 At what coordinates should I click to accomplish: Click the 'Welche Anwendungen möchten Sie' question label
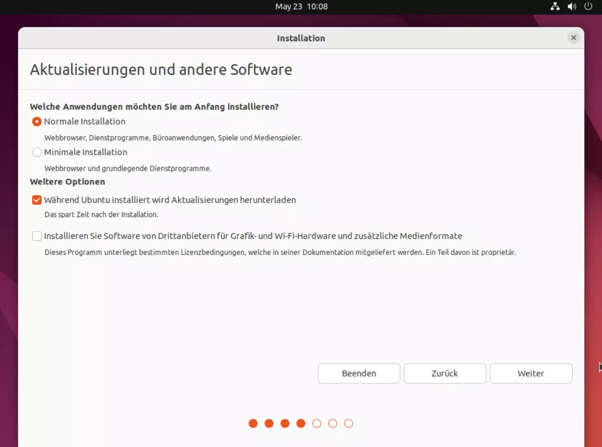154,107
